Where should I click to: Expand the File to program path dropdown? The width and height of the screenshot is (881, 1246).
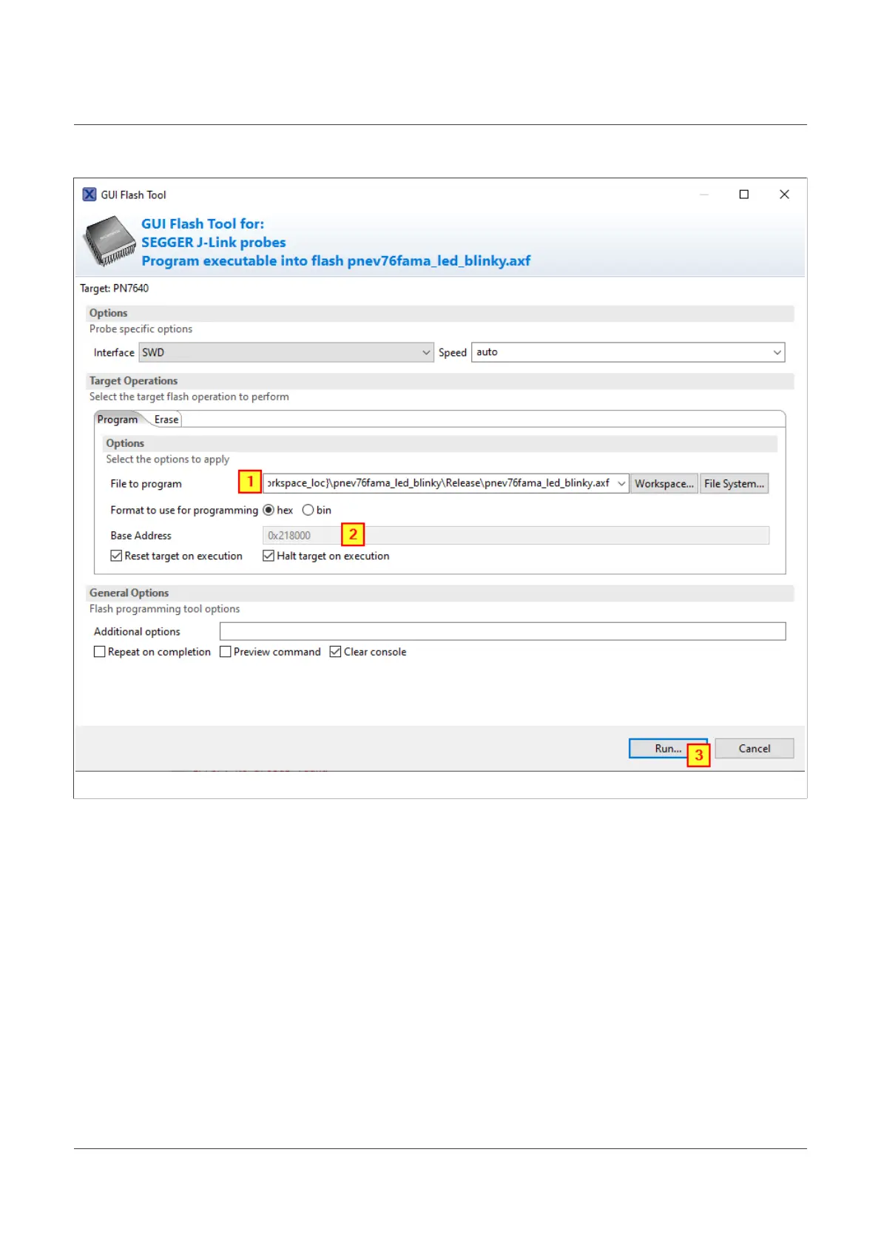(x=621, y=483)
